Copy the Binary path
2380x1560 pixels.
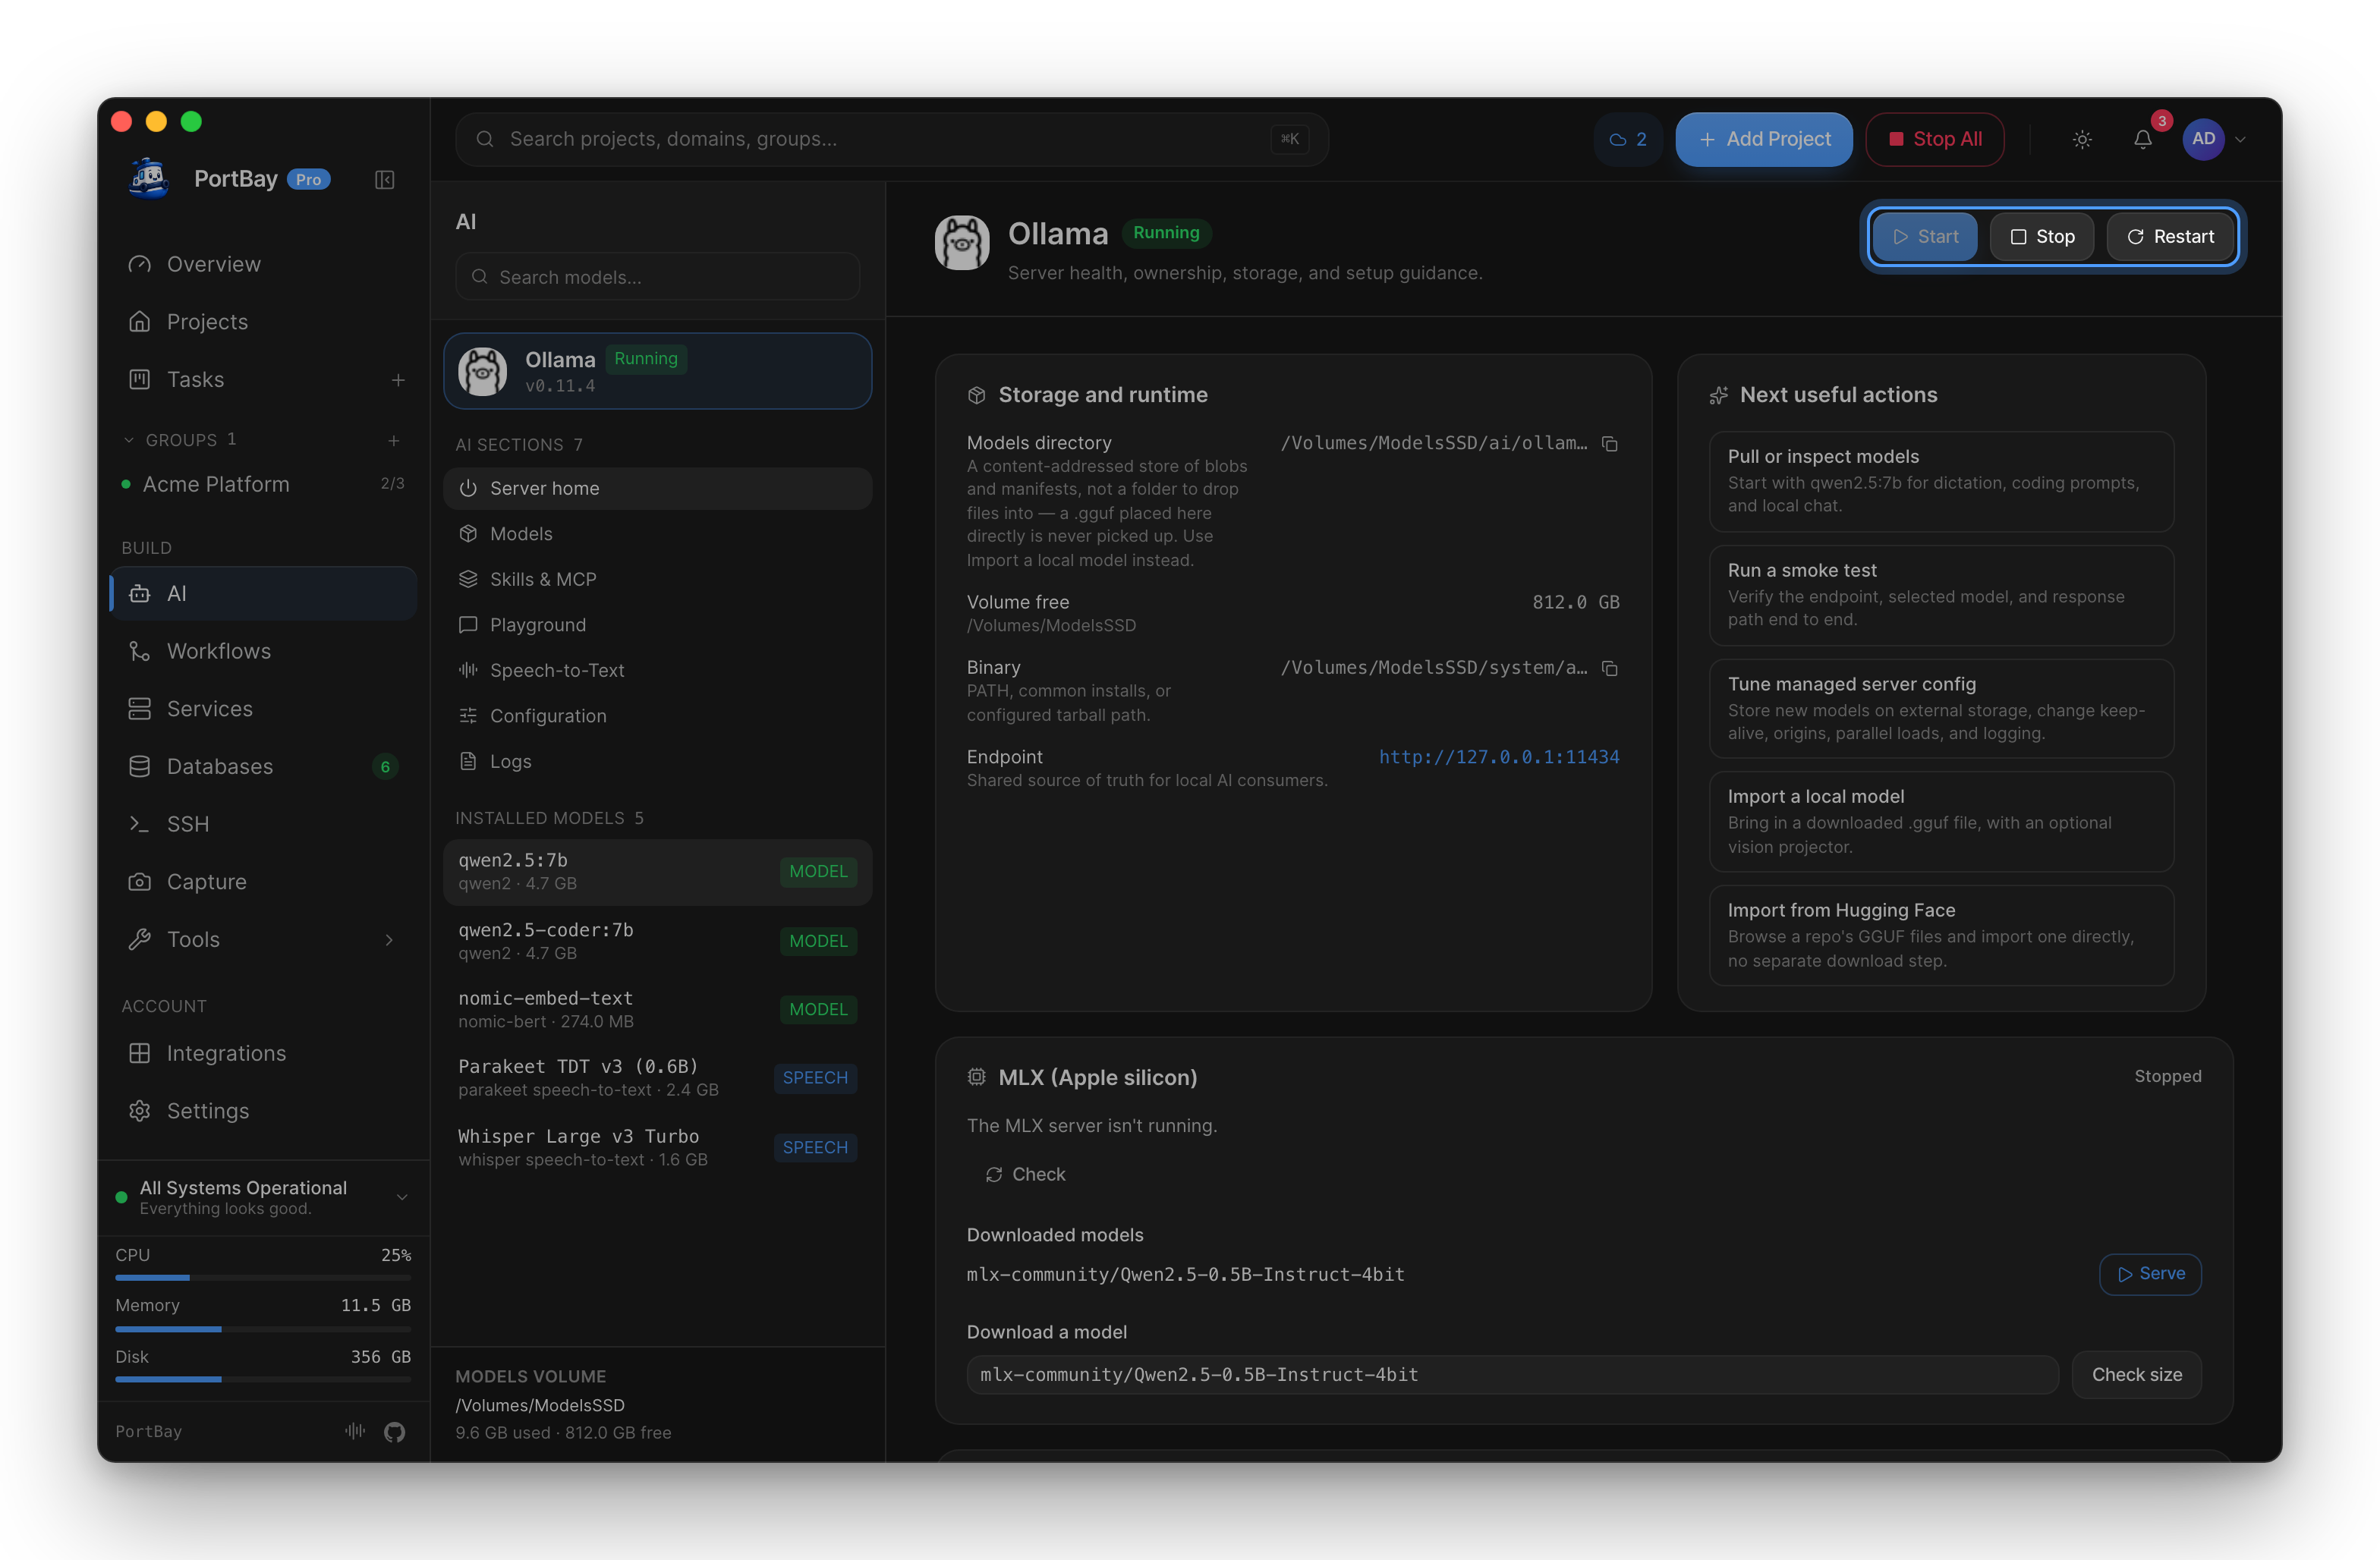pyautogui.click(x=1610, y=668)
